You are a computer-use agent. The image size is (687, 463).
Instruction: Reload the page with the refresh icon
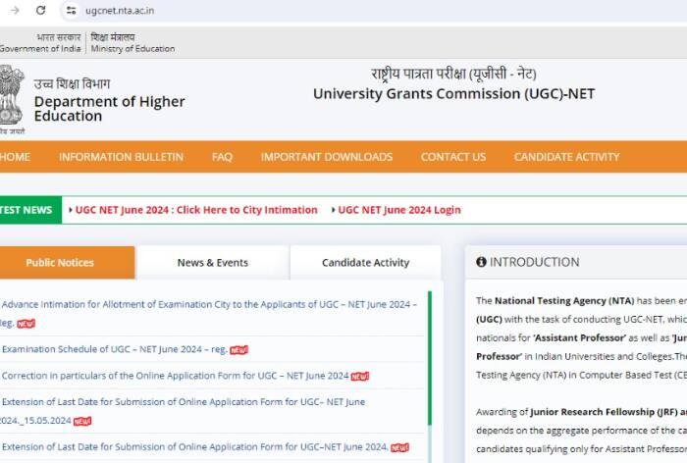click(41, 10)
